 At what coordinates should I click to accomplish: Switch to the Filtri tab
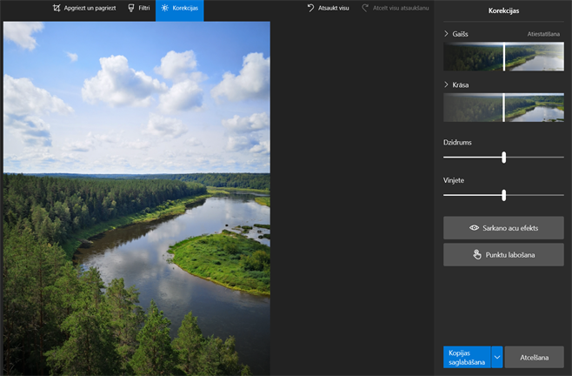click(138, 8)
